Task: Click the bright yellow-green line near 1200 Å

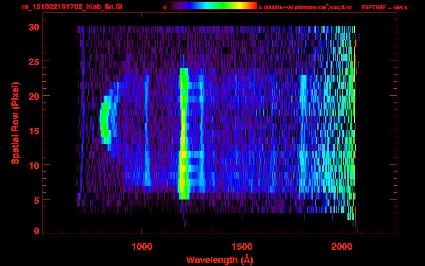Action: click(183, 133)
